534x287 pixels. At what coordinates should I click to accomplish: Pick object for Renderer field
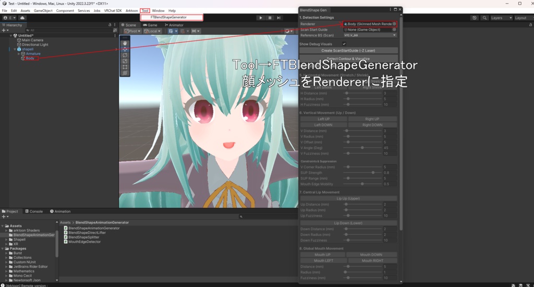tap(394, 24)
